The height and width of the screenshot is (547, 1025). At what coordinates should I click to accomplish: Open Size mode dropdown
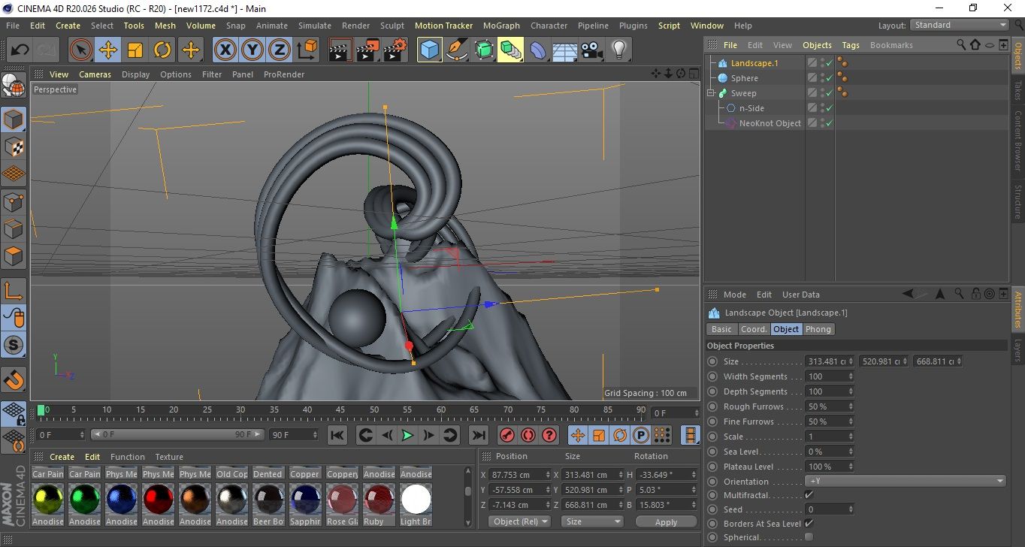pos(593,521)
